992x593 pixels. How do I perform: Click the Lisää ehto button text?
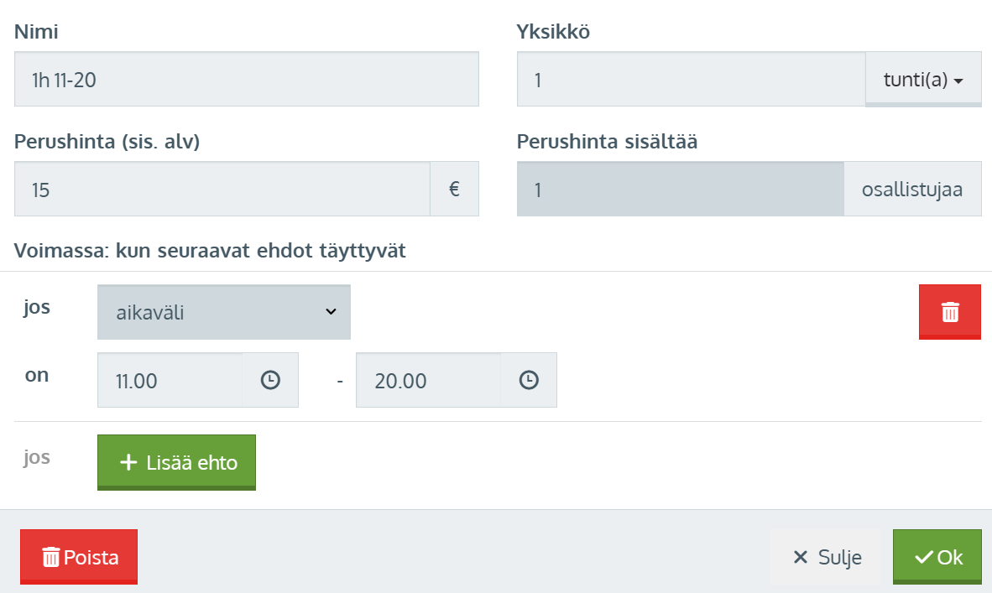coord(191,462)
